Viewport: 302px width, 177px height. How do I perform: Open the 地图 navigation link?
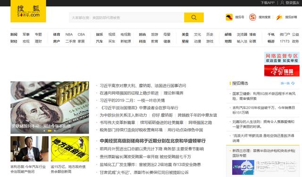pos(228,41)
